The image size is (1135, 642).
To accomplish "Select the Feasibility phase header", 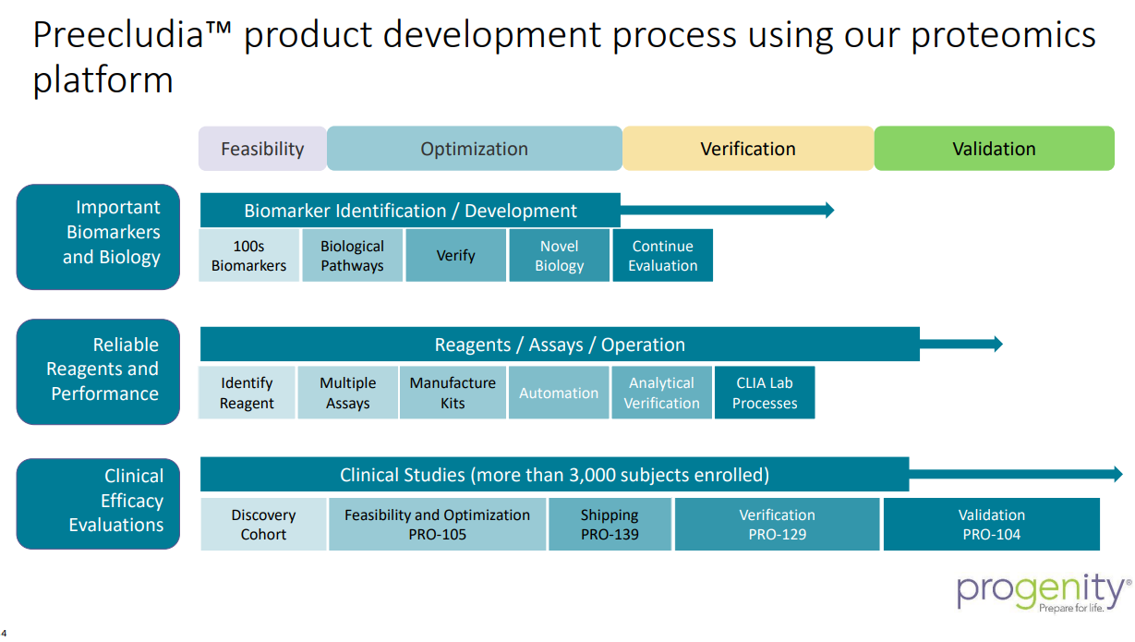I will click(262, 149).
